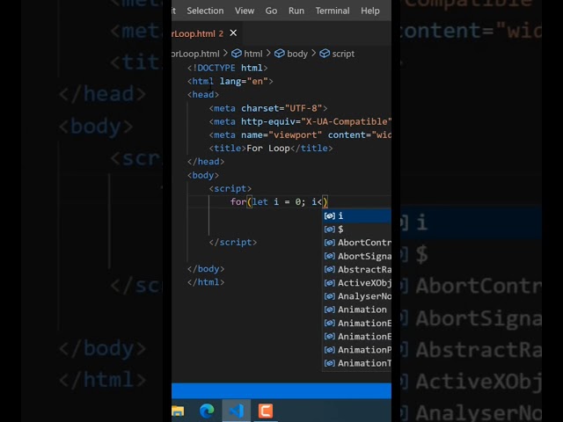Click variable icon beside 'i' suggestion

330,215
